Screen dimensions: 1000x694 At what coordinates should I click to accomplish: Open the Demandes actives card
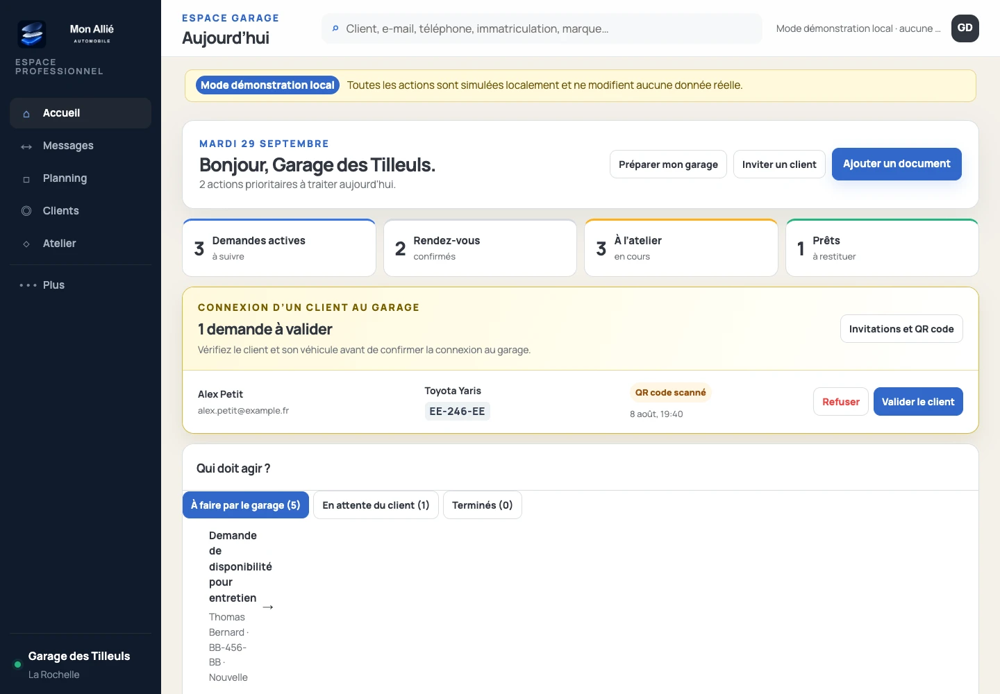pyautogui.click(x=279, y=248)
